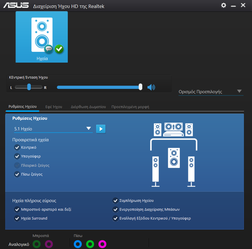Image resolution: width=252 pixels, height=249 pixels.
Task: Mute the master volume speaker icon
Action: 151,87
